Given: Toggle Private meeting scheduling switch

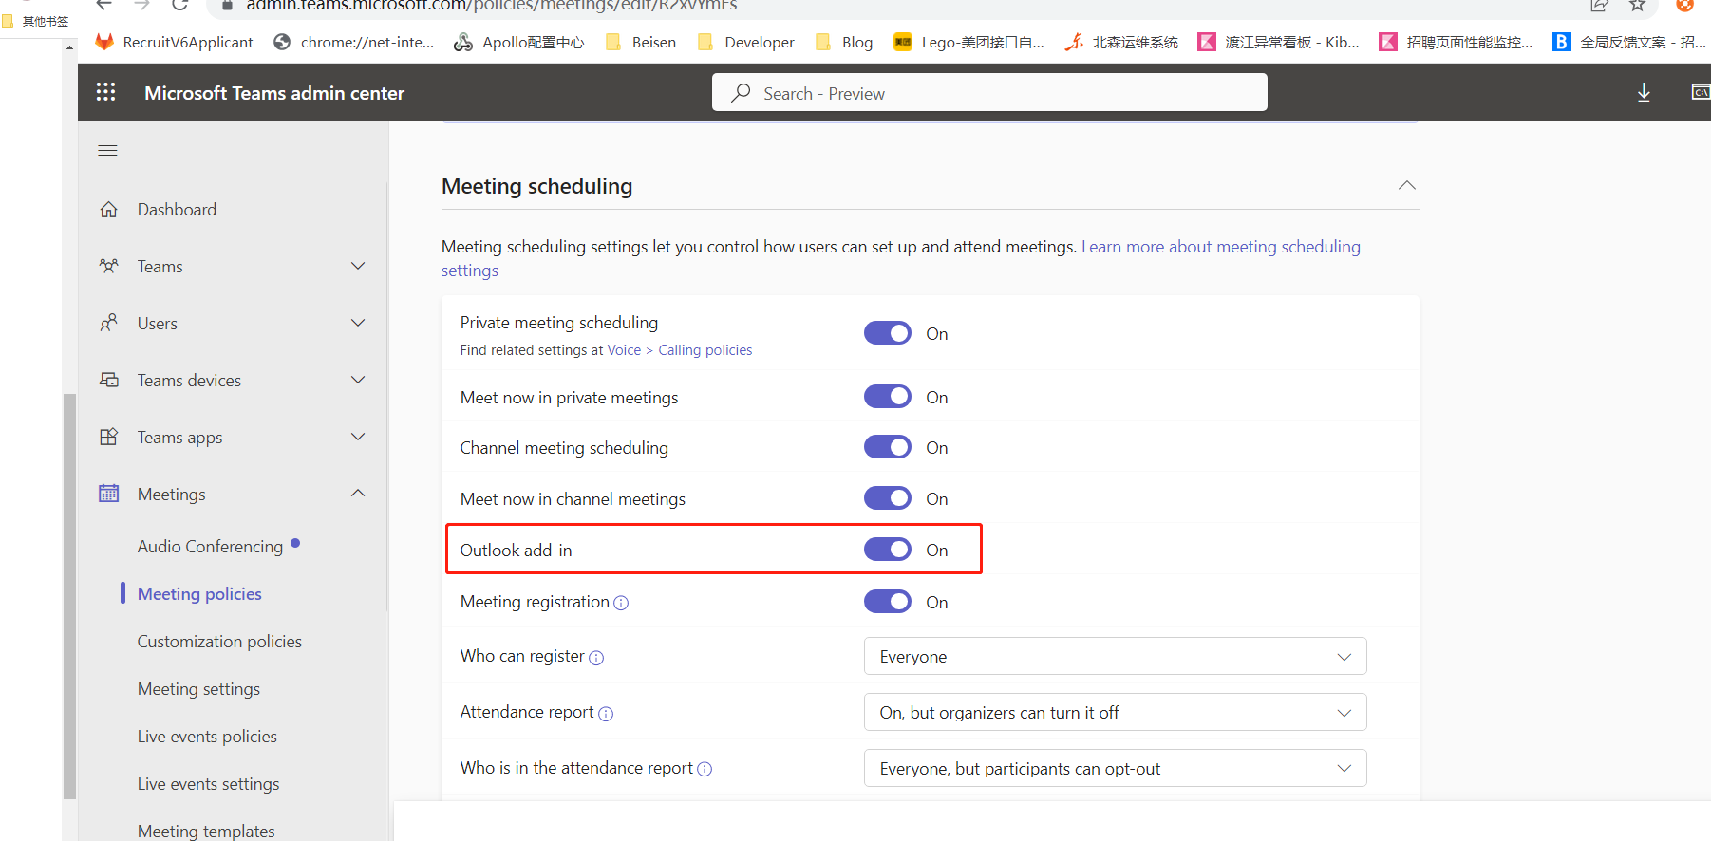Looking at the screenshot, I should 888,333.
